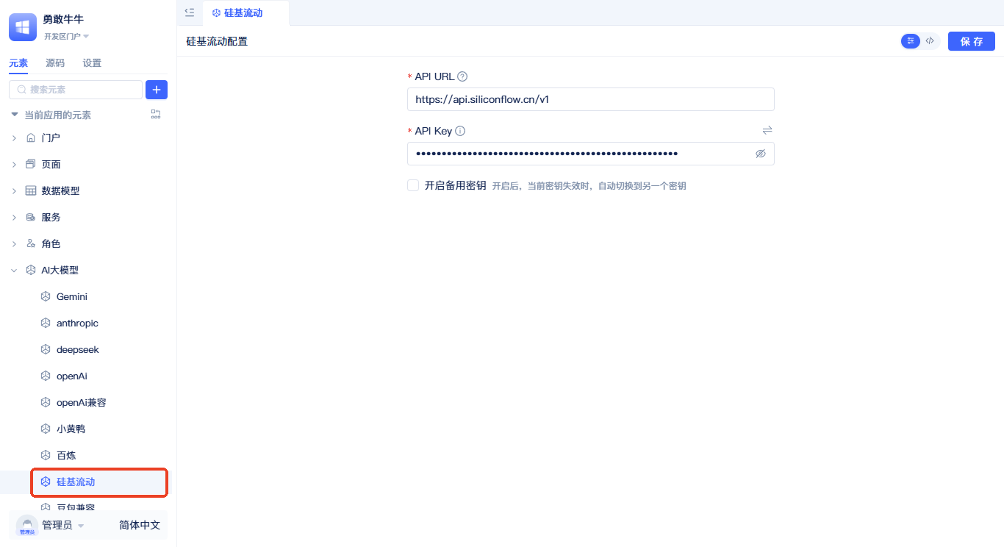Click the API Key info icon
Viewport: 1004px width, 547px height.
(x=460, y=131)
